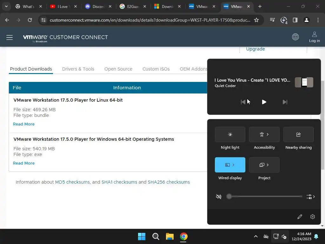Screen dimensions: 325x244
Task: Open the SHA256 checksums link
Action: [x=169, y=182]
